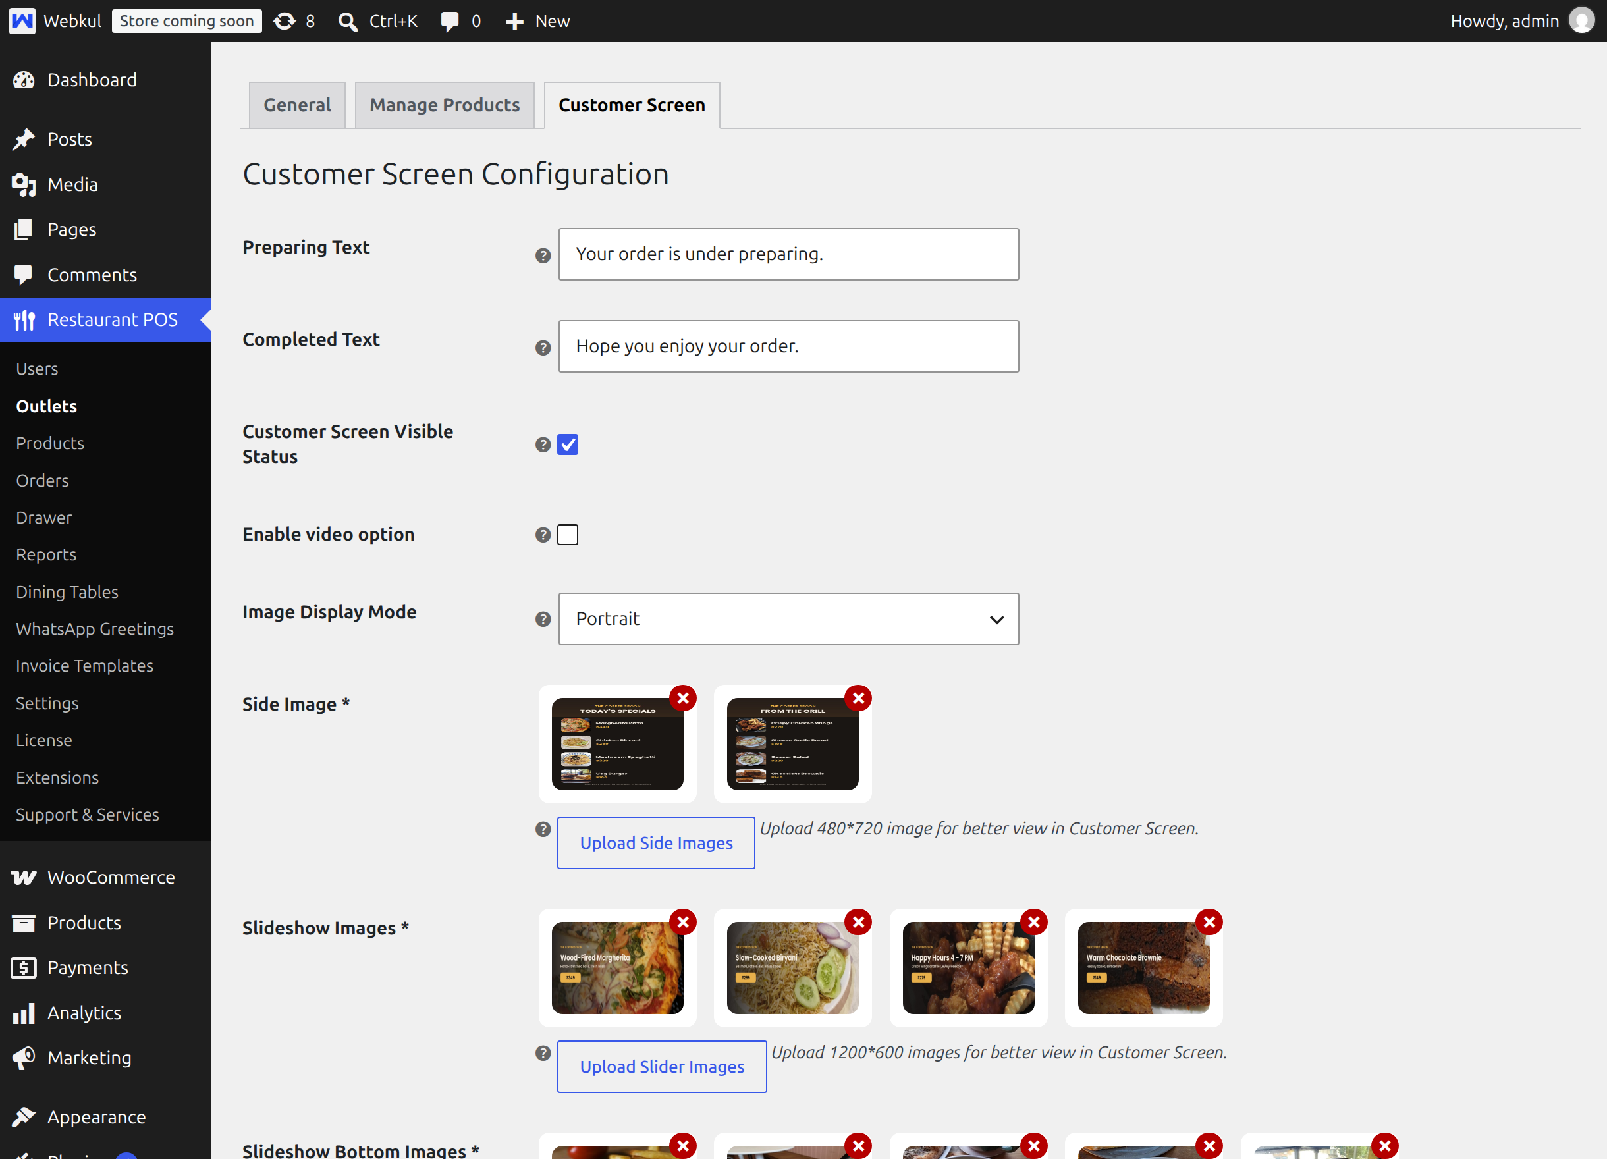Open search with the Ctrl+K magnifier icon
The height and width of the screenshot is (1159, 1607).
click(x=347, y=21)
